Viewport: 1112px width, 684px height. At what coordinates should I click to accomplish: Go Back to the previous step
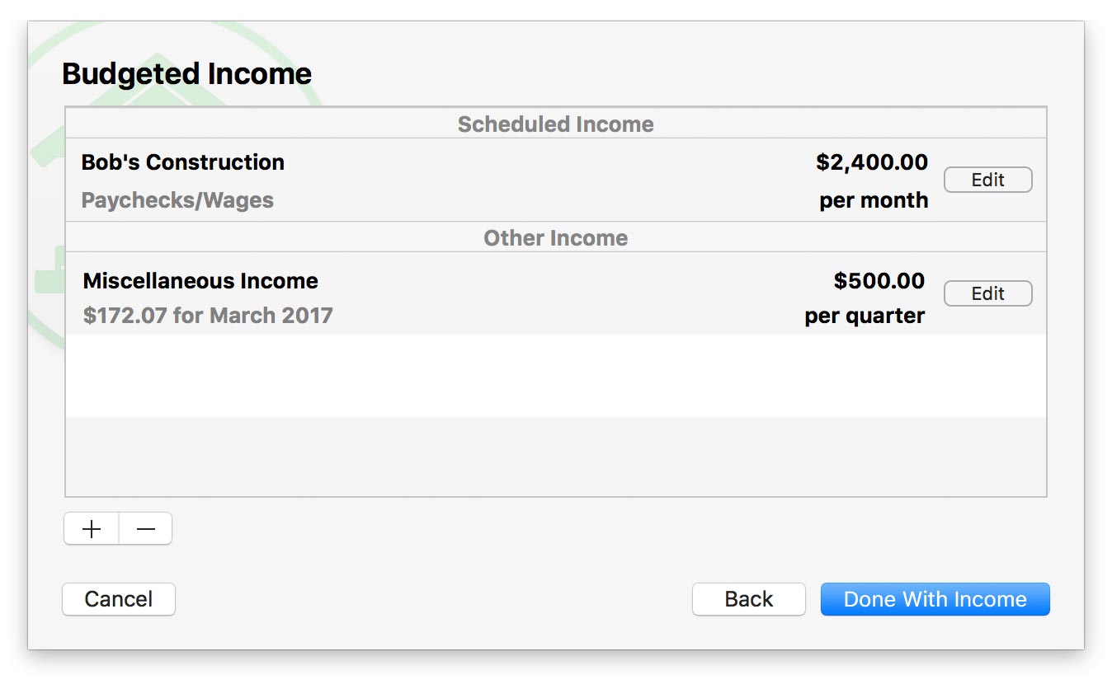[748, 599]
